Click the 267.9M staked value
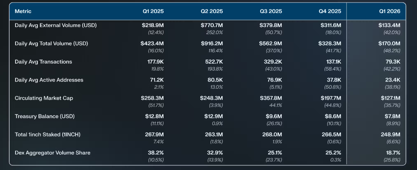The image size is (417, 170). [x=154, y=134]
